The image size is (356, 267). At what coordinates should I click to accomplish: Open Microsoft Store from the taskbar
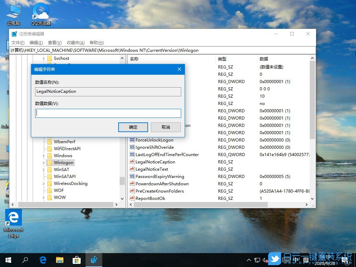pyautogui.click(x=77, y=260)
